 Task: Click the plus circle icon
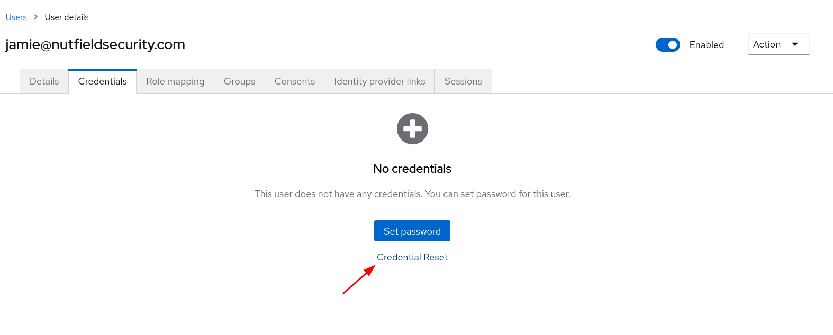pos(412,128)
